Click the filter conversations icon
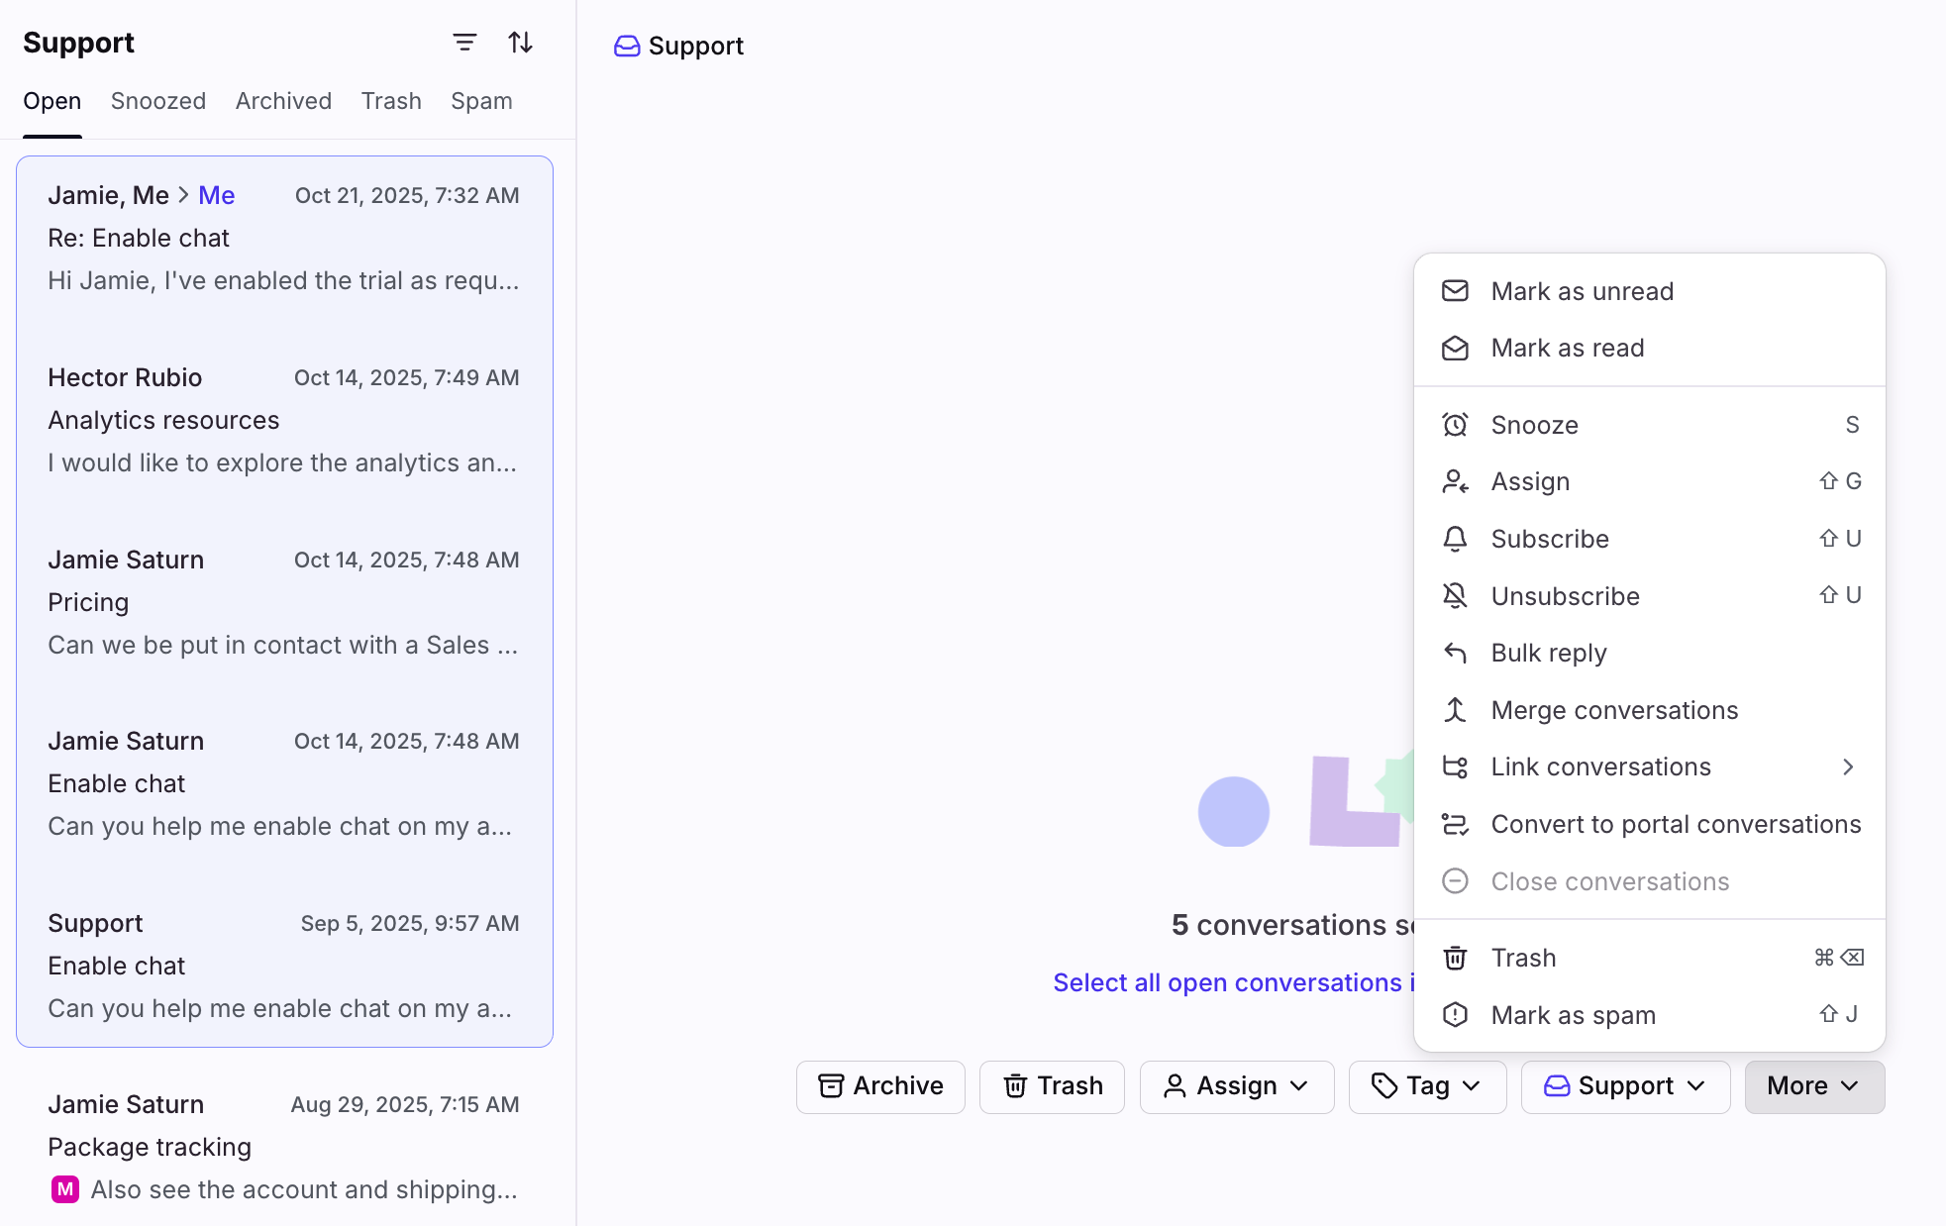 click(464, 43)
